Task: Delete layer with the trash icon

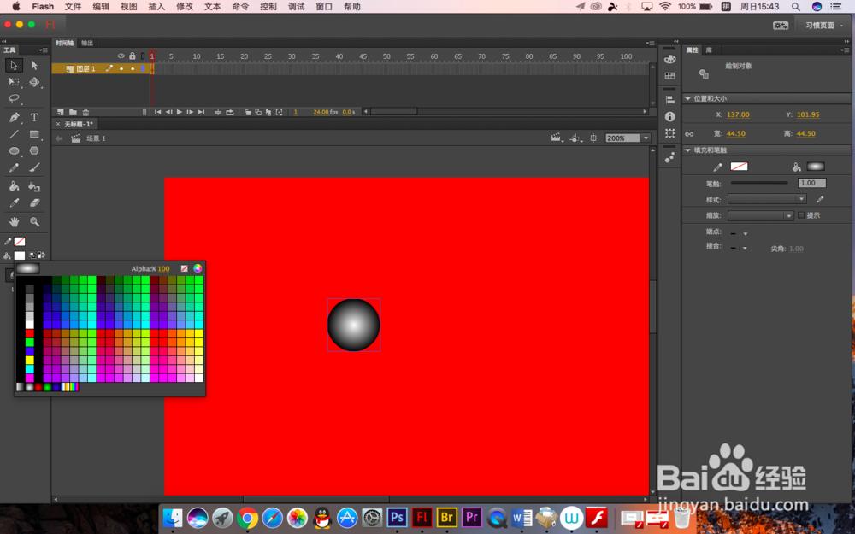Action: (x=85, y=112)
